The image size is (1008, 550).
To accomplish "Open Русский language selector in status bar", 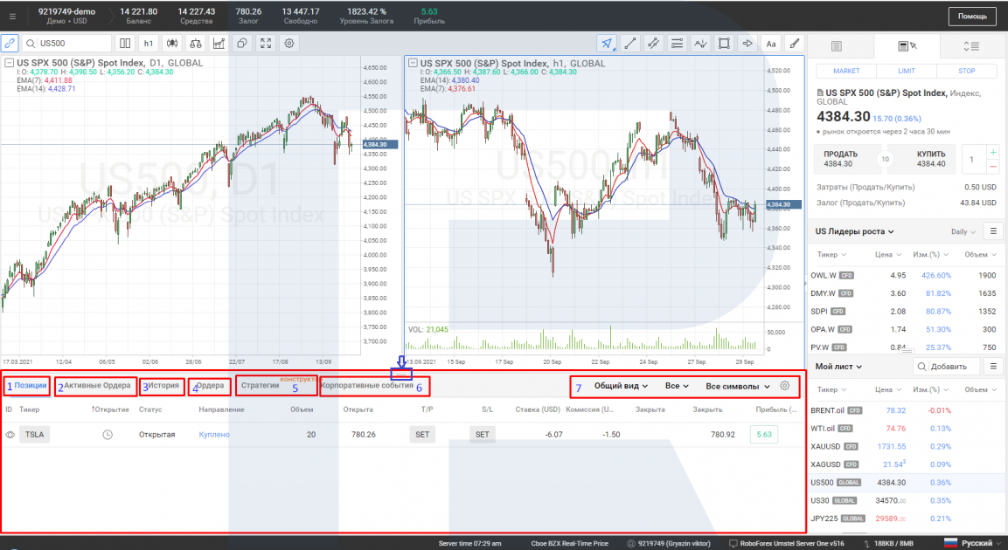I will click(x=975, y=543).
